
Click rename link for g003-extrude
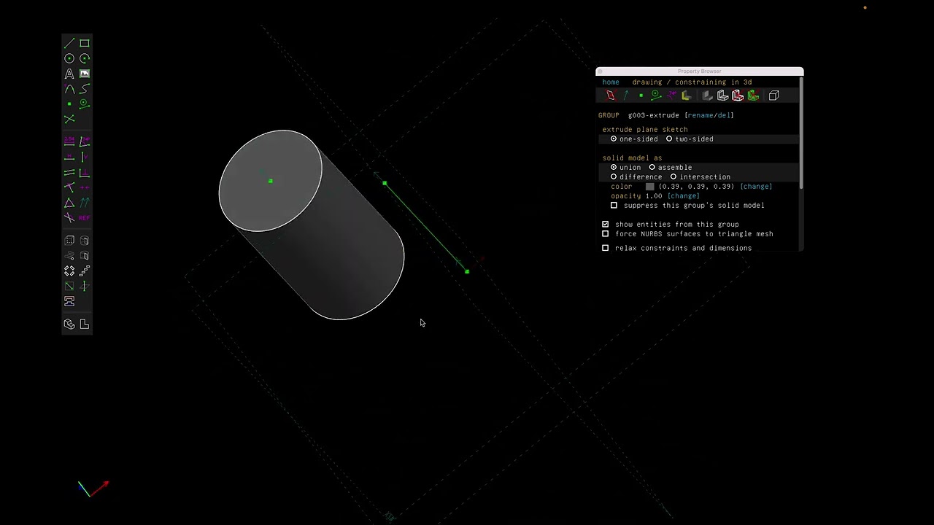pyautogui.click(x=701, y=115)
